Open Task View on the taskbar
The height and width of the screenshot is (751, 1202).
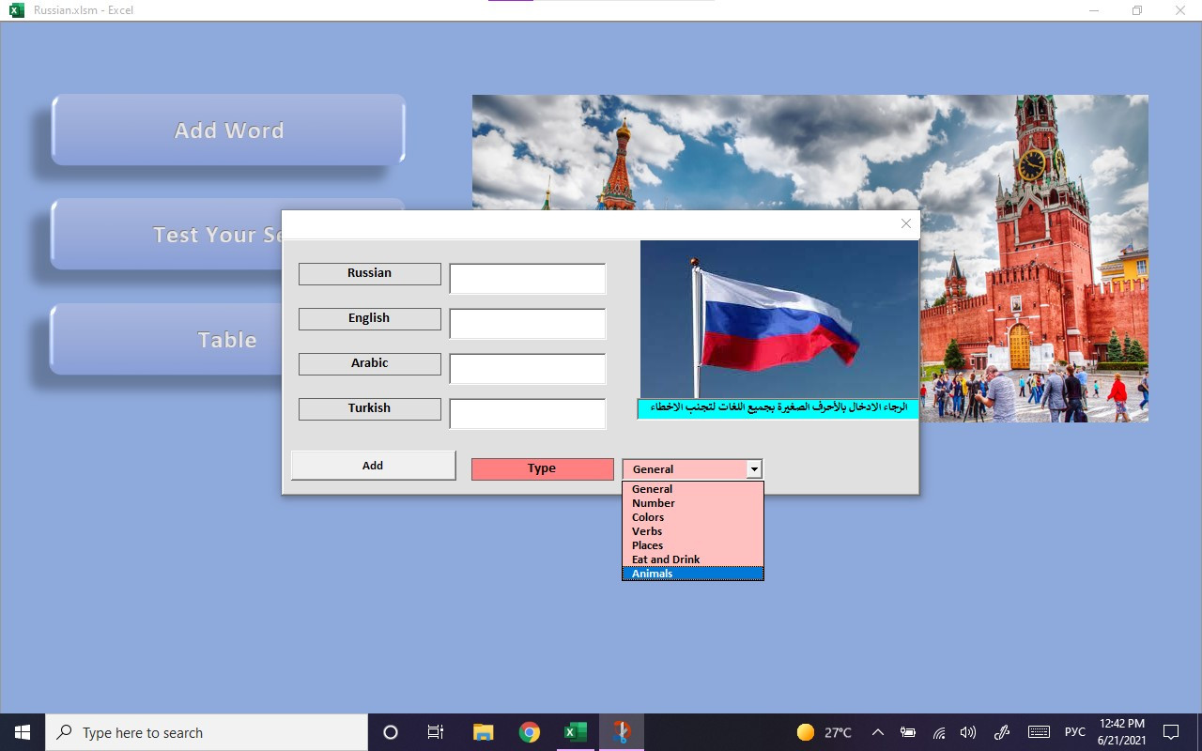pos(436,732)
